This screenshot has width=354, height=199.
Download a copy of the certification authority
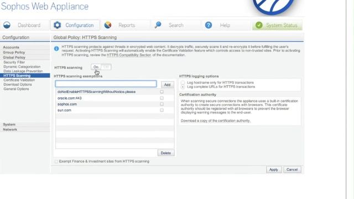tap(215, 121)
